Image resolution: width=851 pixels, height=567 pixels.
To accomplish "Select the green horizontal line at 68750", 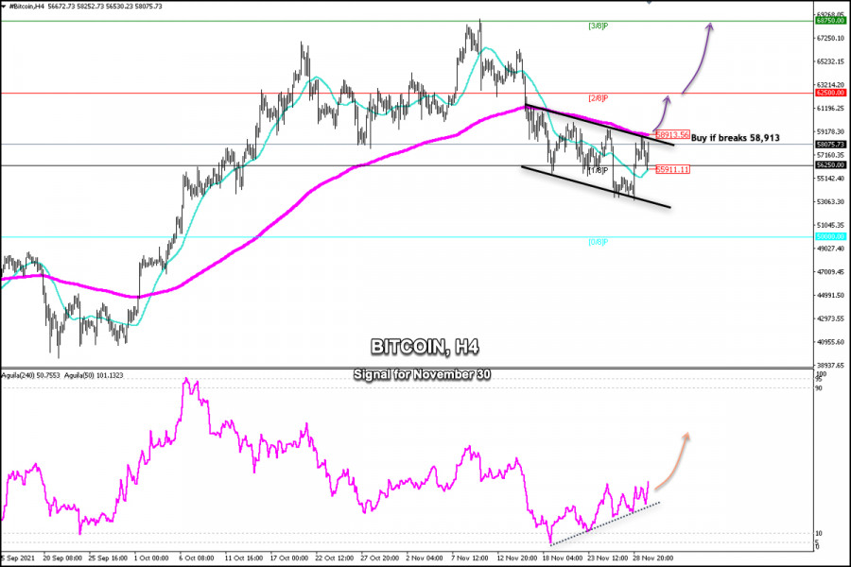I will (407, 21).
